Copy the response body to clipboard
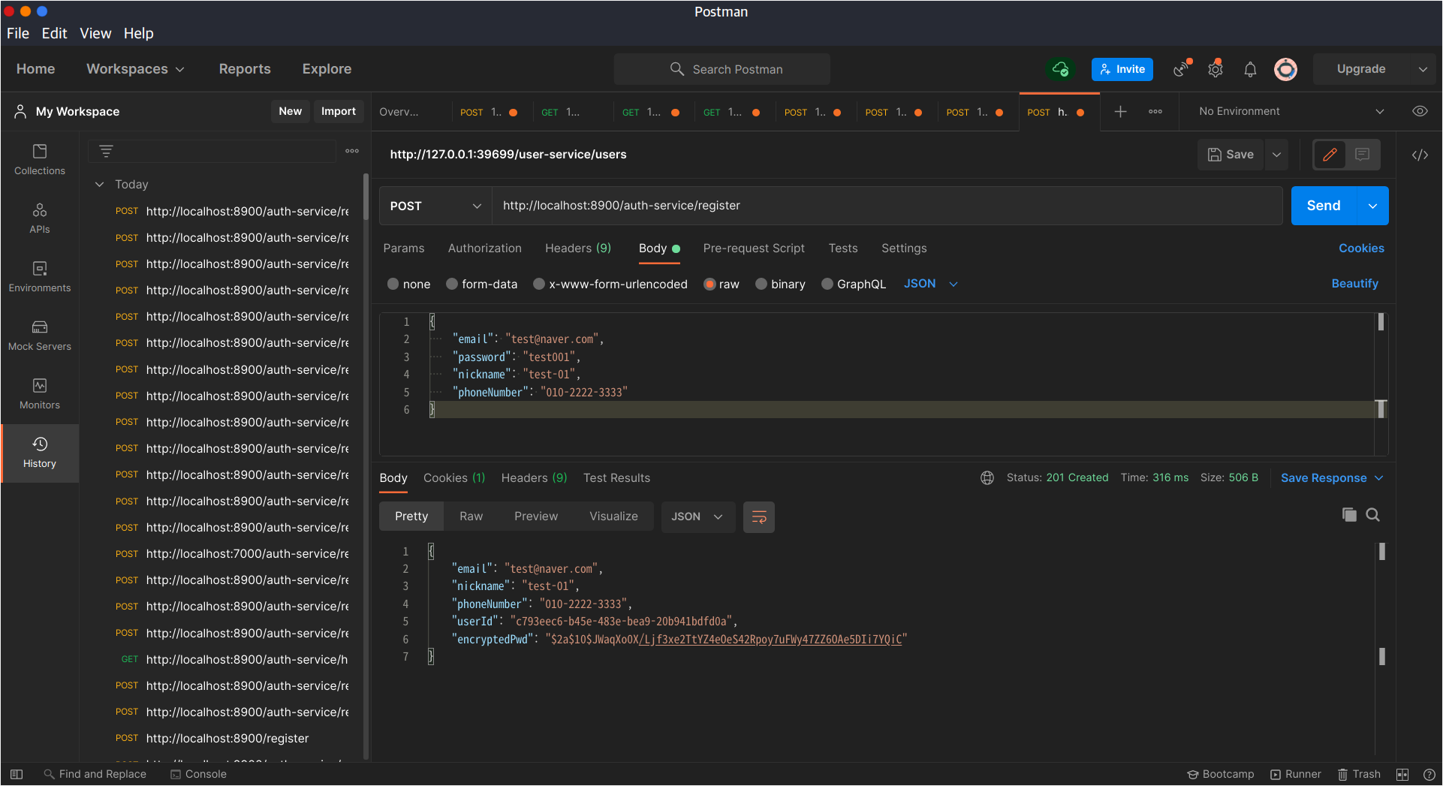Screen dimensions: 1443x786 [x=1349, y=515]
